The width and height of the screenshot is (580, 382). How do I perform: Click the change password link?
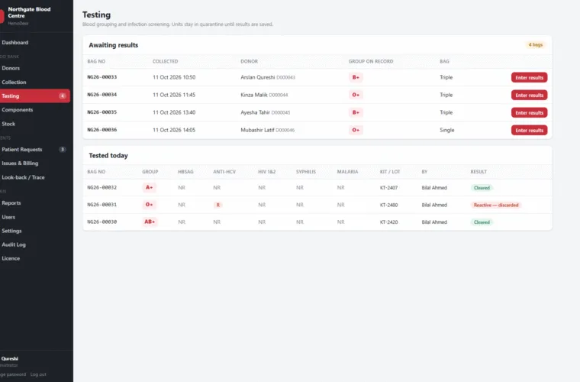[x=13, y=374]
